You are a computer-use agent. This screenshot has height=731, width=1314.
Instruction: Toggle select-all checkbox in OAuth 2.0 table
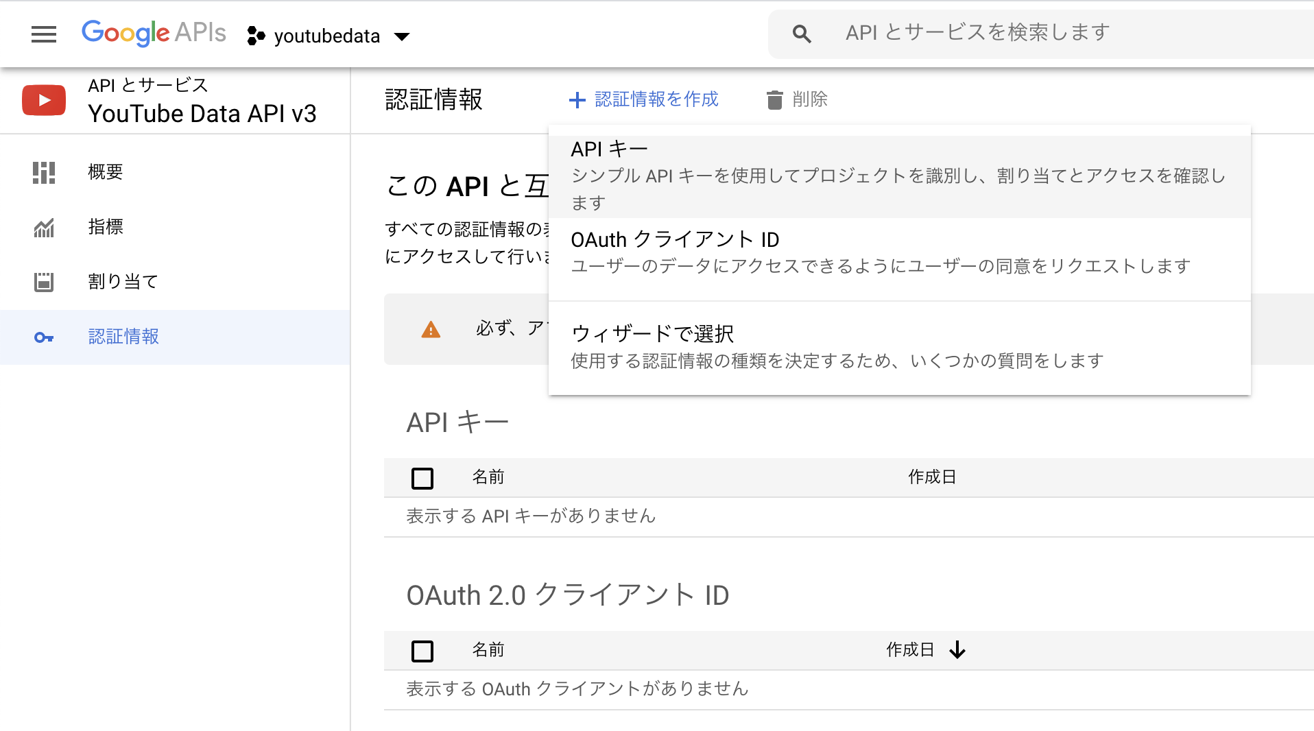tap(422, 651)
